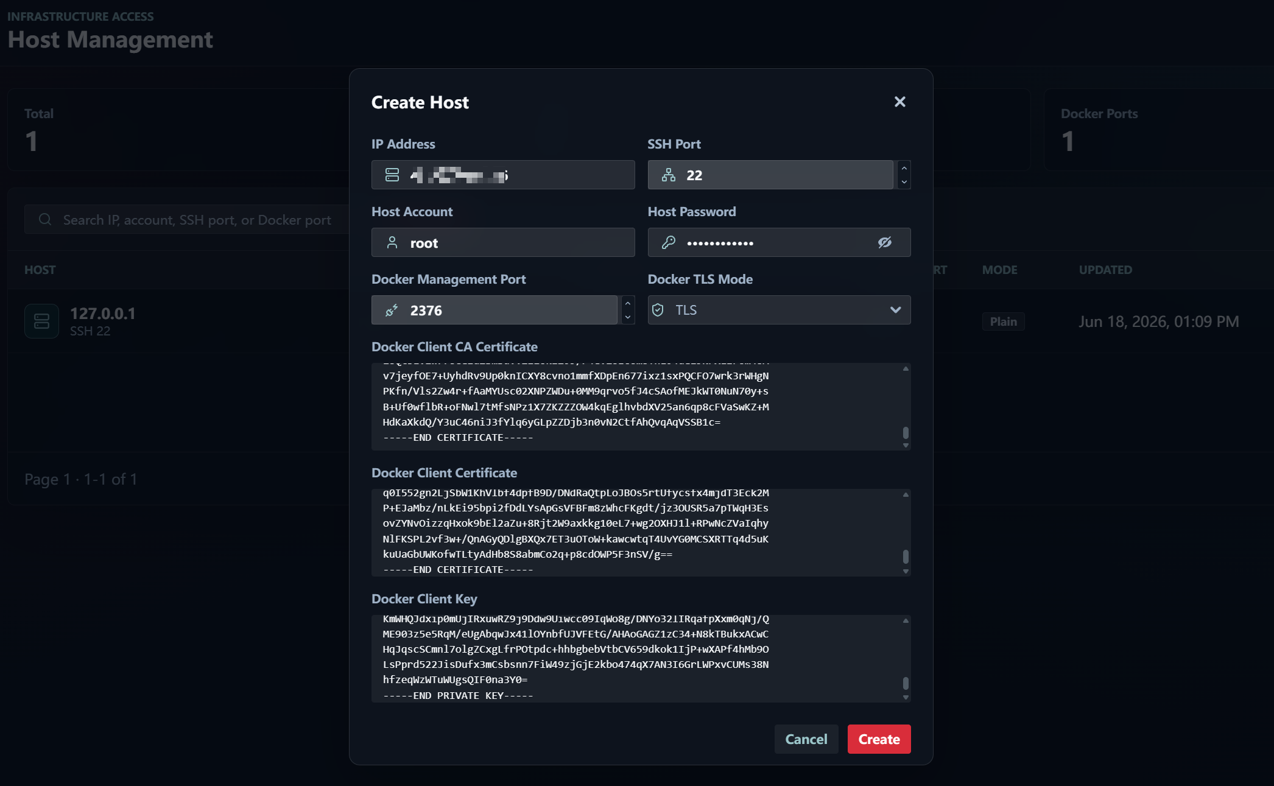This screenshot has height=786, width=1274.
Task: Click Client Key scrollbar down arrow
Action: tap(906, 697)
